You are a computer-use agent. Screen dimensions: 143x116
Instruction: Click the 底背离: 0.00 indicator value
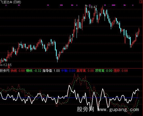(85, 71)
